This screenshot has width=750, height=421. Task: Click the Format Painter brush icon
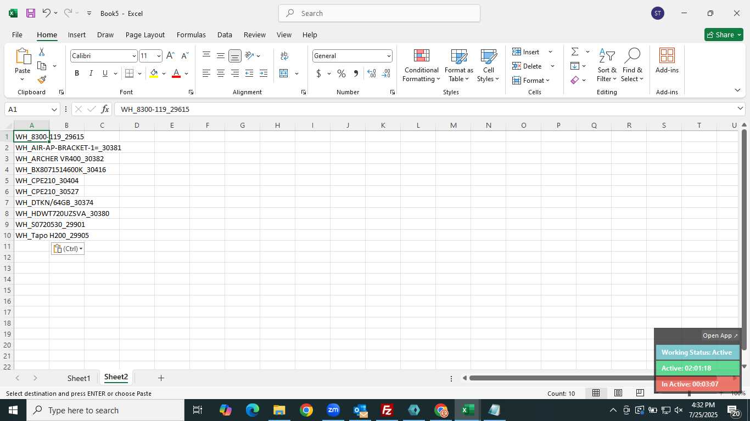click(x=42, y=79)
